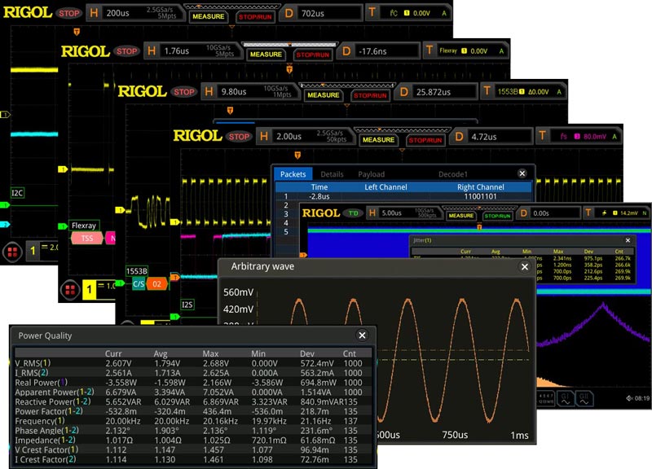
Task: Close the Decode1 packets window
Action: click(x=522, y=173)
